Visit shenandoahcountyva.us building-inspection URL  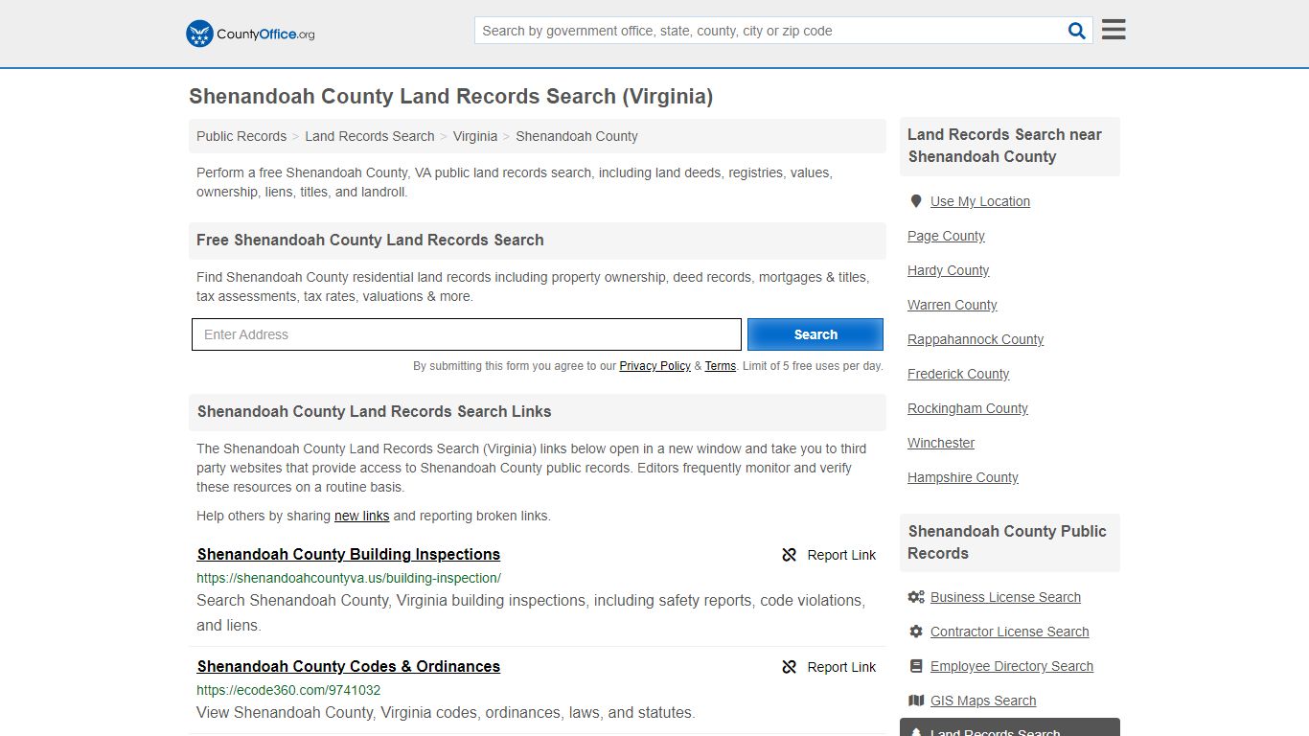click(x=349, y=578)
